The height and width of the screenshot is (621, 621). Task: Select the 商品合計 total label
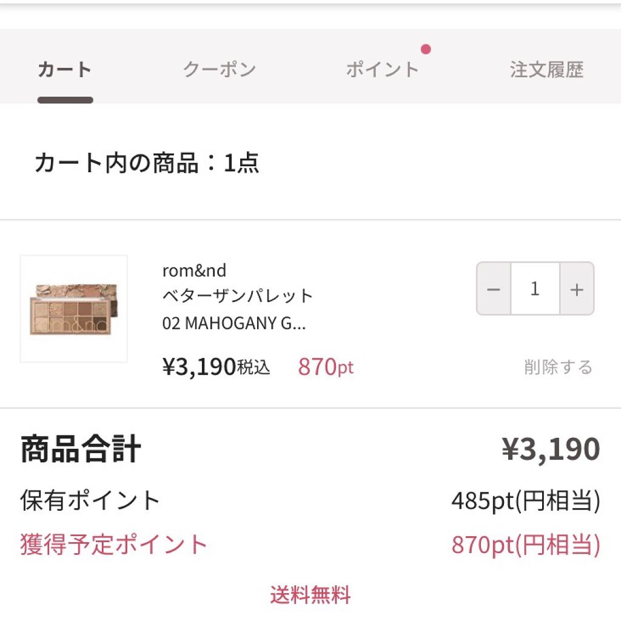pyautogui.click(x=81, y=450)
